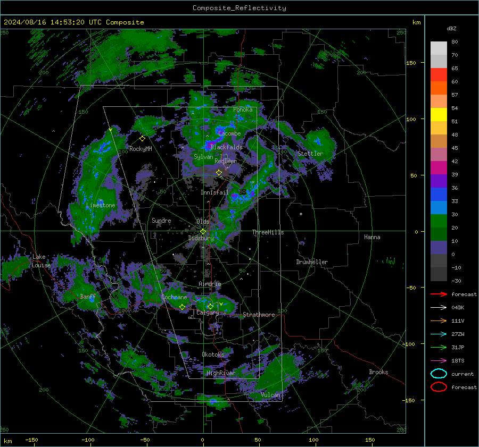The width and height of the screenshot is (479, 447).
Task: Click the Olds town label
Action: click(203, 222)
